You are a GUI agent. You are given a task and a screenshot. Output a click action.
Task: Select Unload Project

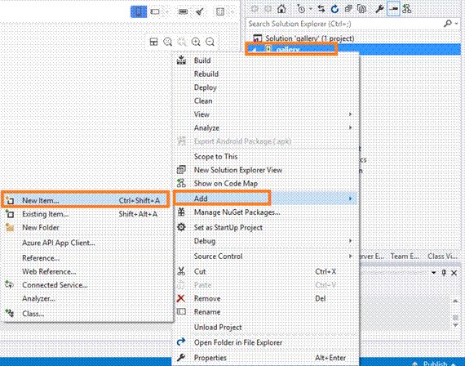pyautogui.click(x=265, y=327)
